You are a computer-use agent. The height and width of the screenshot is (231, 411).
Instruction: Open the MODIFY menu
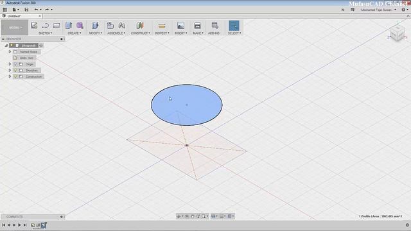click(96, 33)
